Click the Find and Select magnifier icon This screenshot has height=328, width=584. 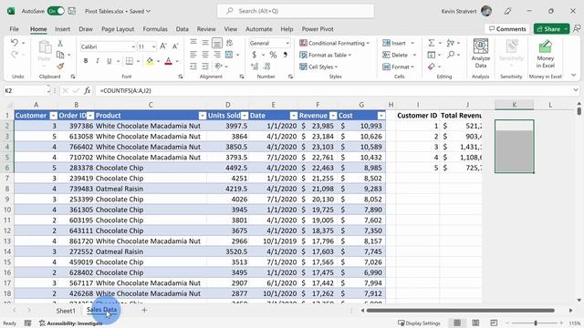(x=451, y=55)
